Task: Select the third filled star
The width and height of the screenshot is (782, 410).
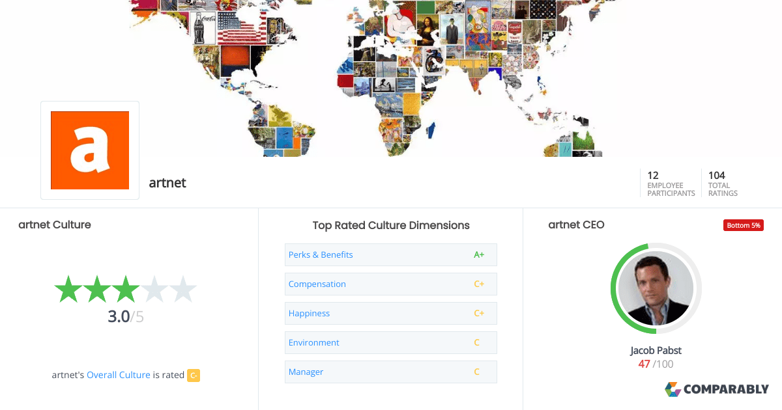Action: [x=125, y=288]
